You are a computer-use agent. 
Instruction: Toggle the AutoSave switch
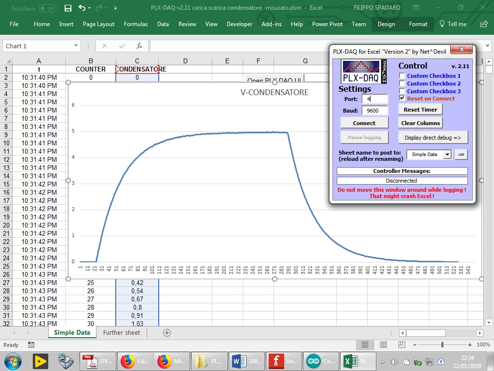click(48, 8)
